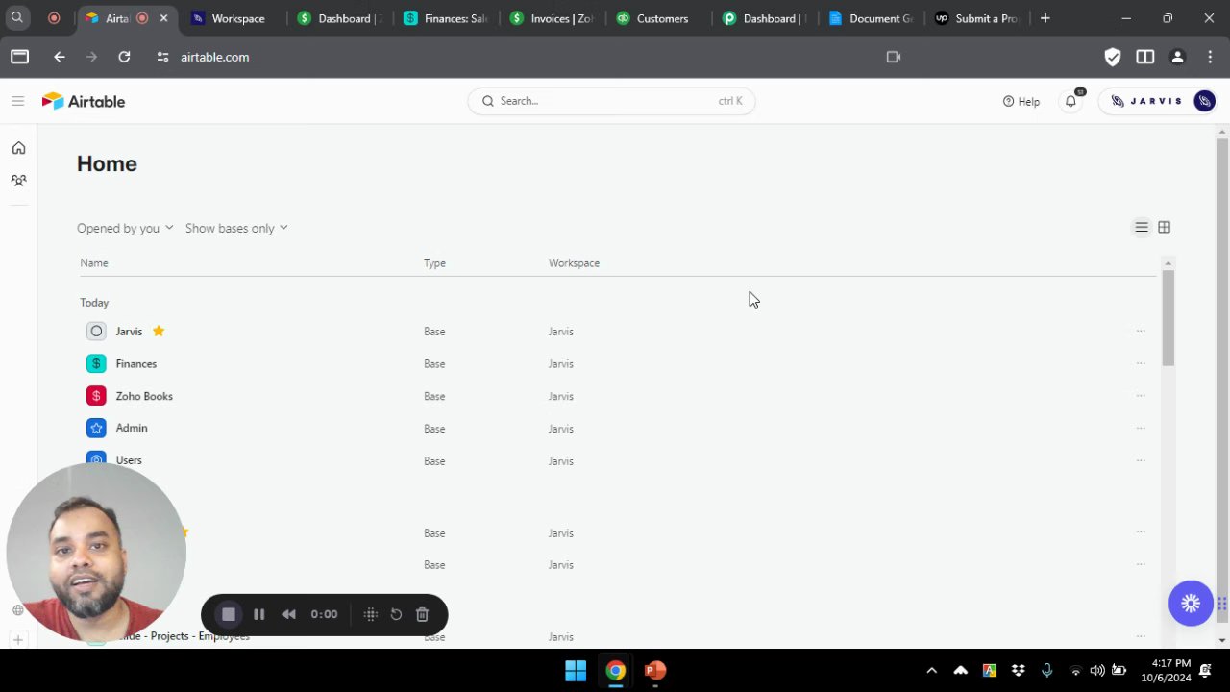Open the Users base icon
Screen dimensions: 1230x692
click(x=96, y=459)
